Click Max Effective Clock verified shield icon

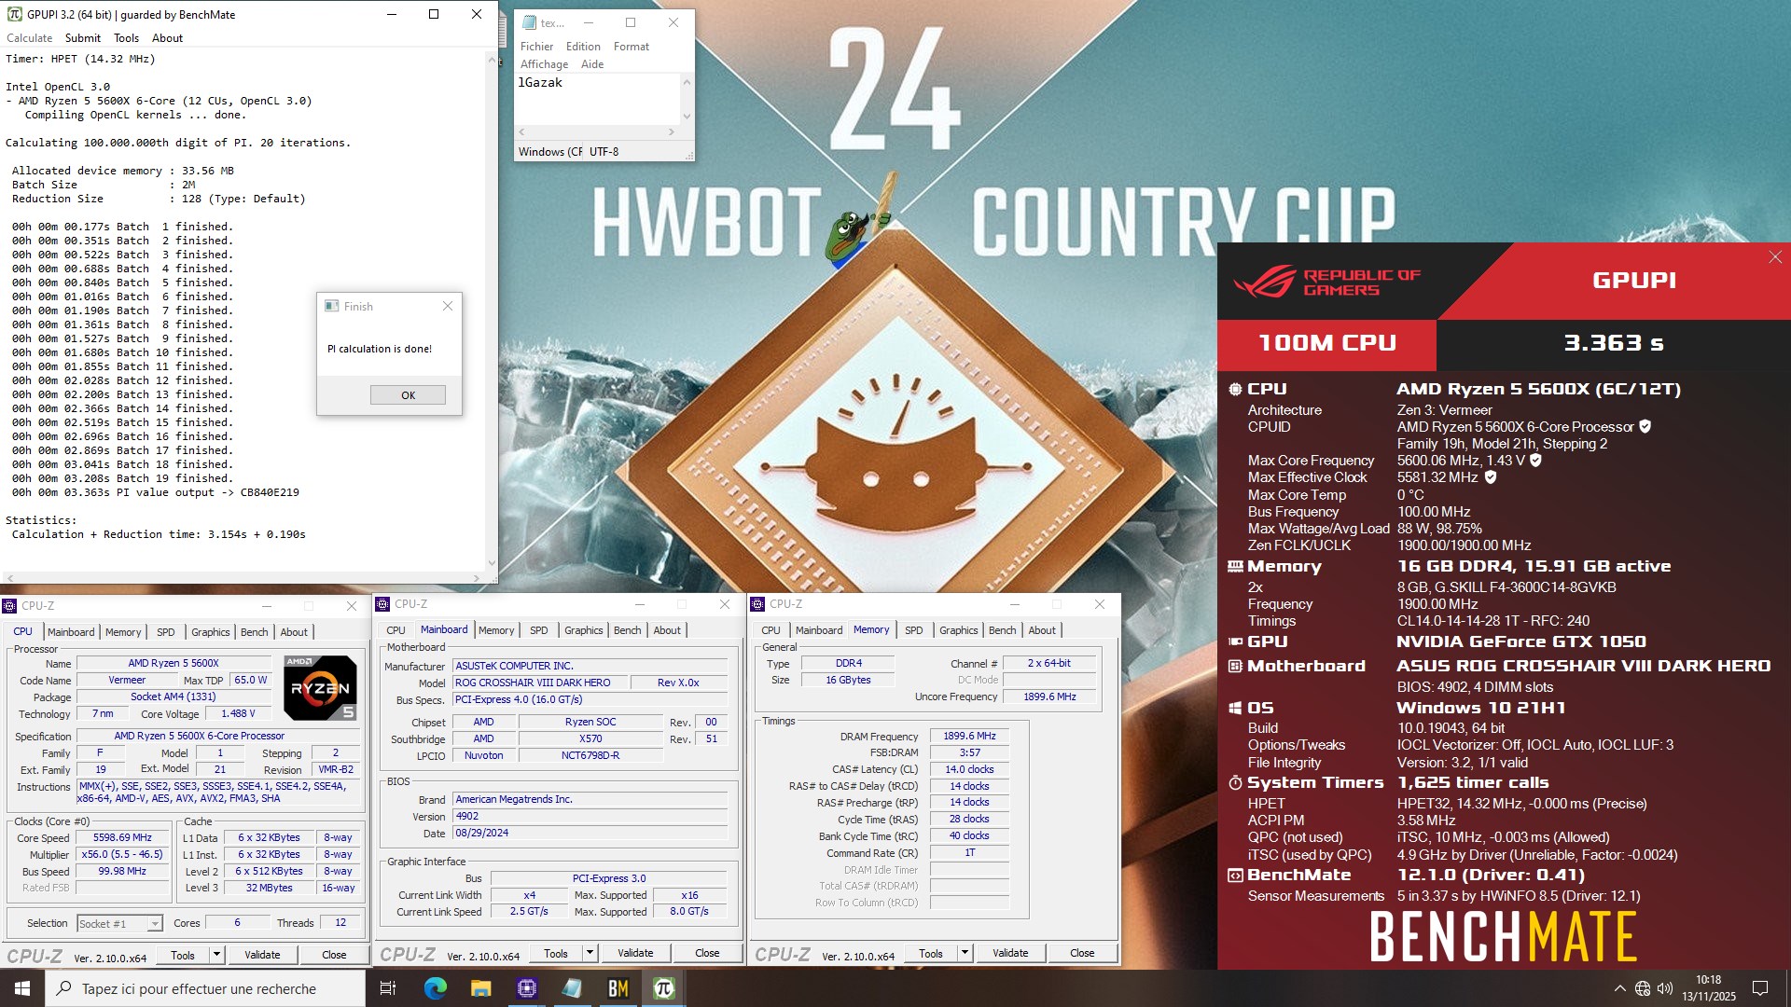1491,476
